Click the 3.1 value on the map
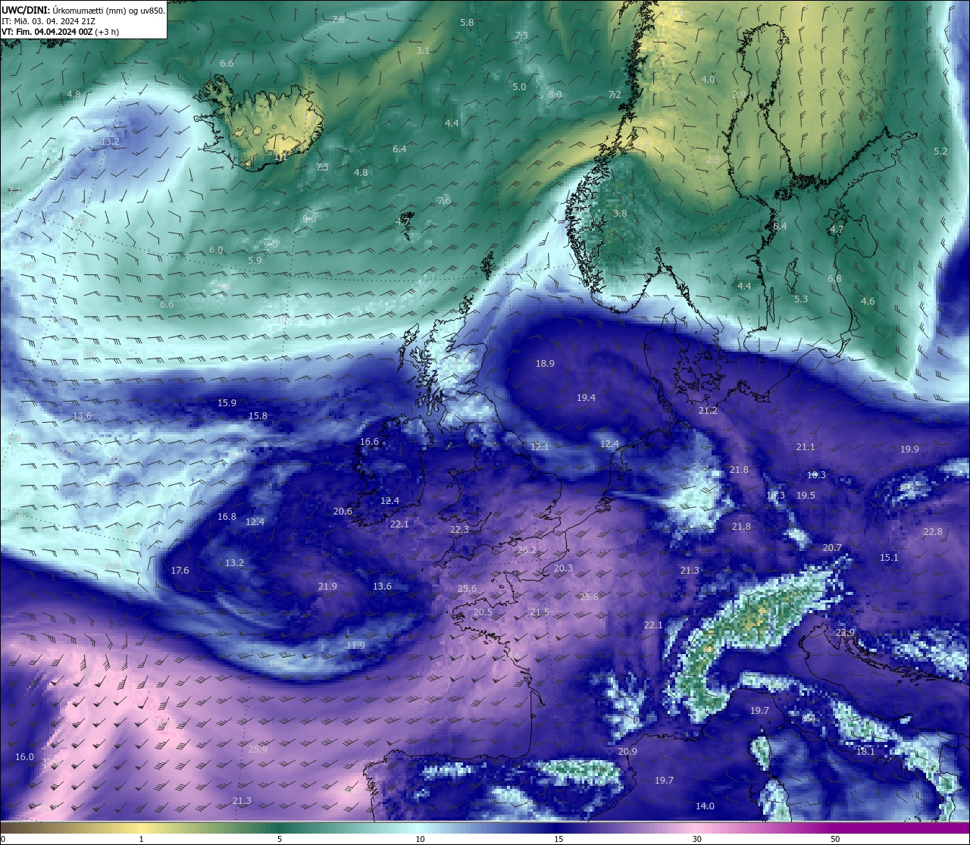970x845 pixels. click(423, 51)
